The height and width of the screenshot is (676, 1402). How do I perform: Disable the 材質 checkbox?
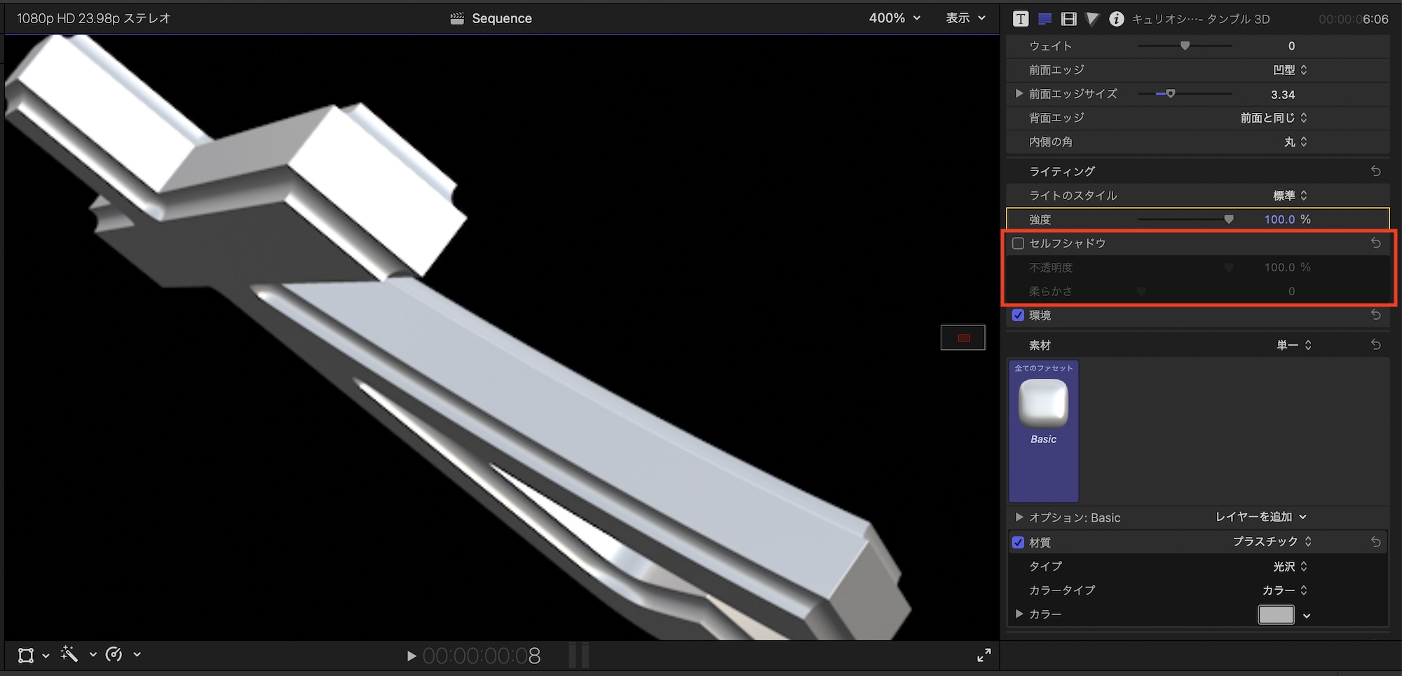point(1018,542)
